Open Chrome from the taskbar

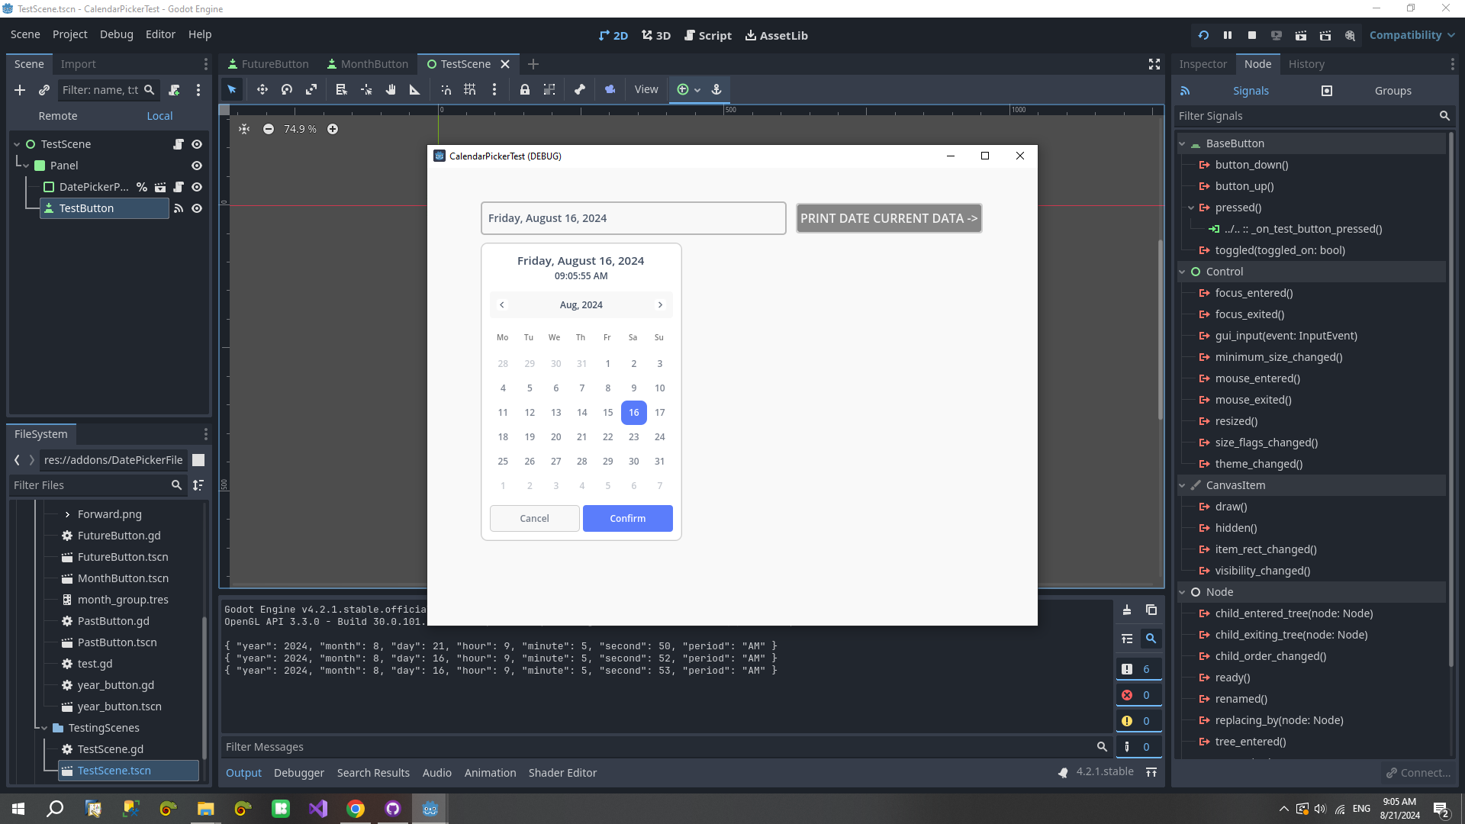[356, 809]
